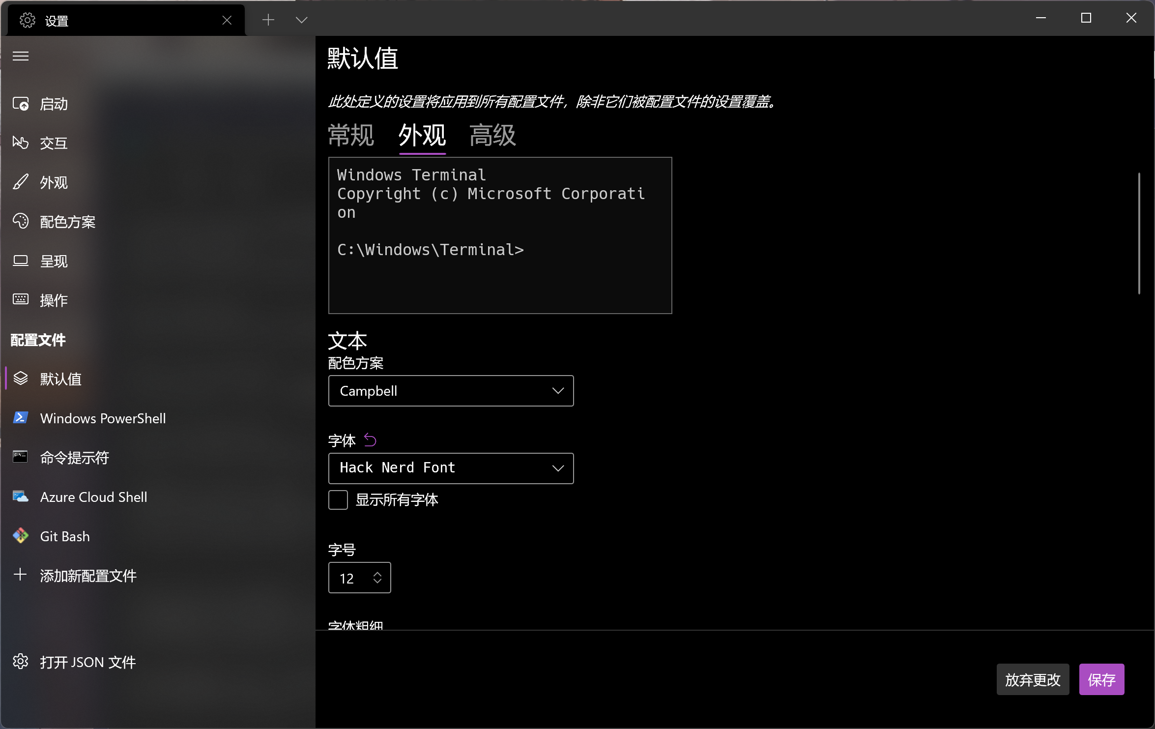Viewport: 1155px width, 729px height.
Task: Toggle the hamburger navigation menu
Action: click(21, 56)
